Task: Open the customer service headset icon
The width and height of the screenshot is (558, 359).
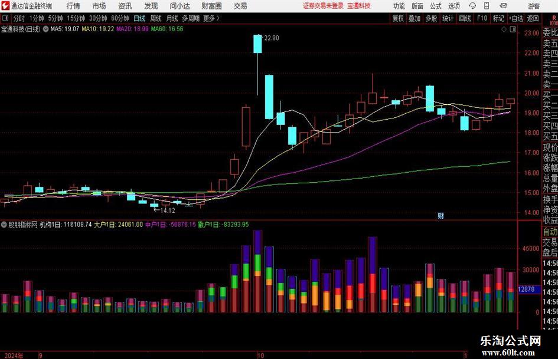Action: click(472, 6)
